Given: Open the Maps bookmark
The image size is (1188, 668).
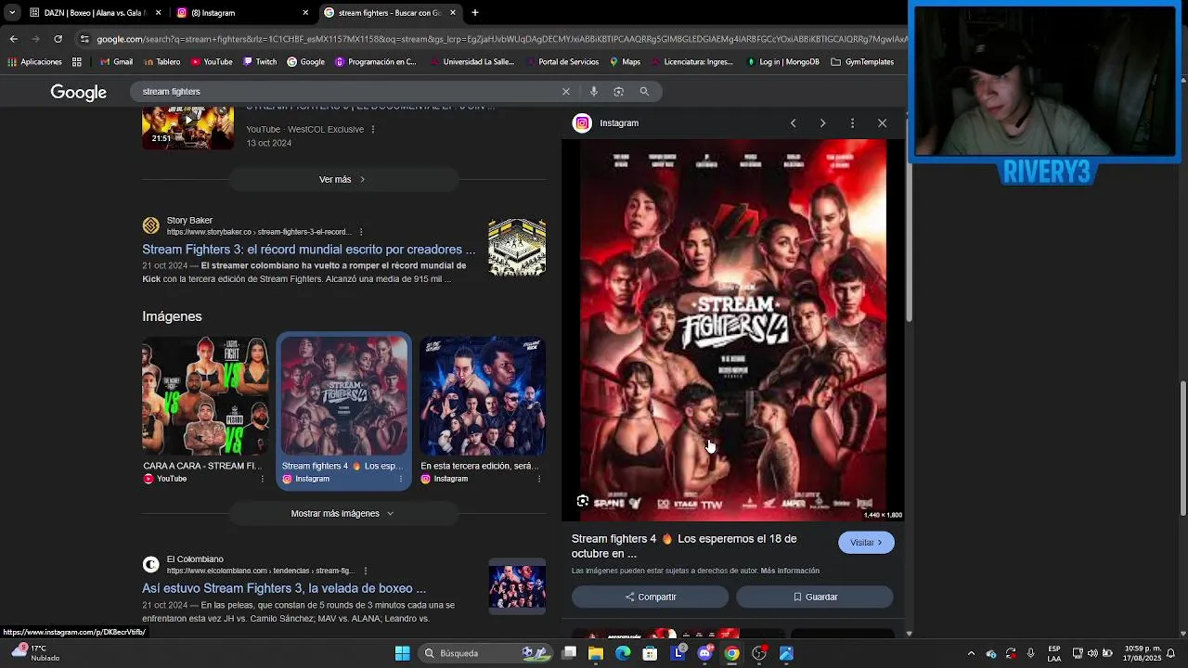Looking at the screenshot, I should (625, 62).
